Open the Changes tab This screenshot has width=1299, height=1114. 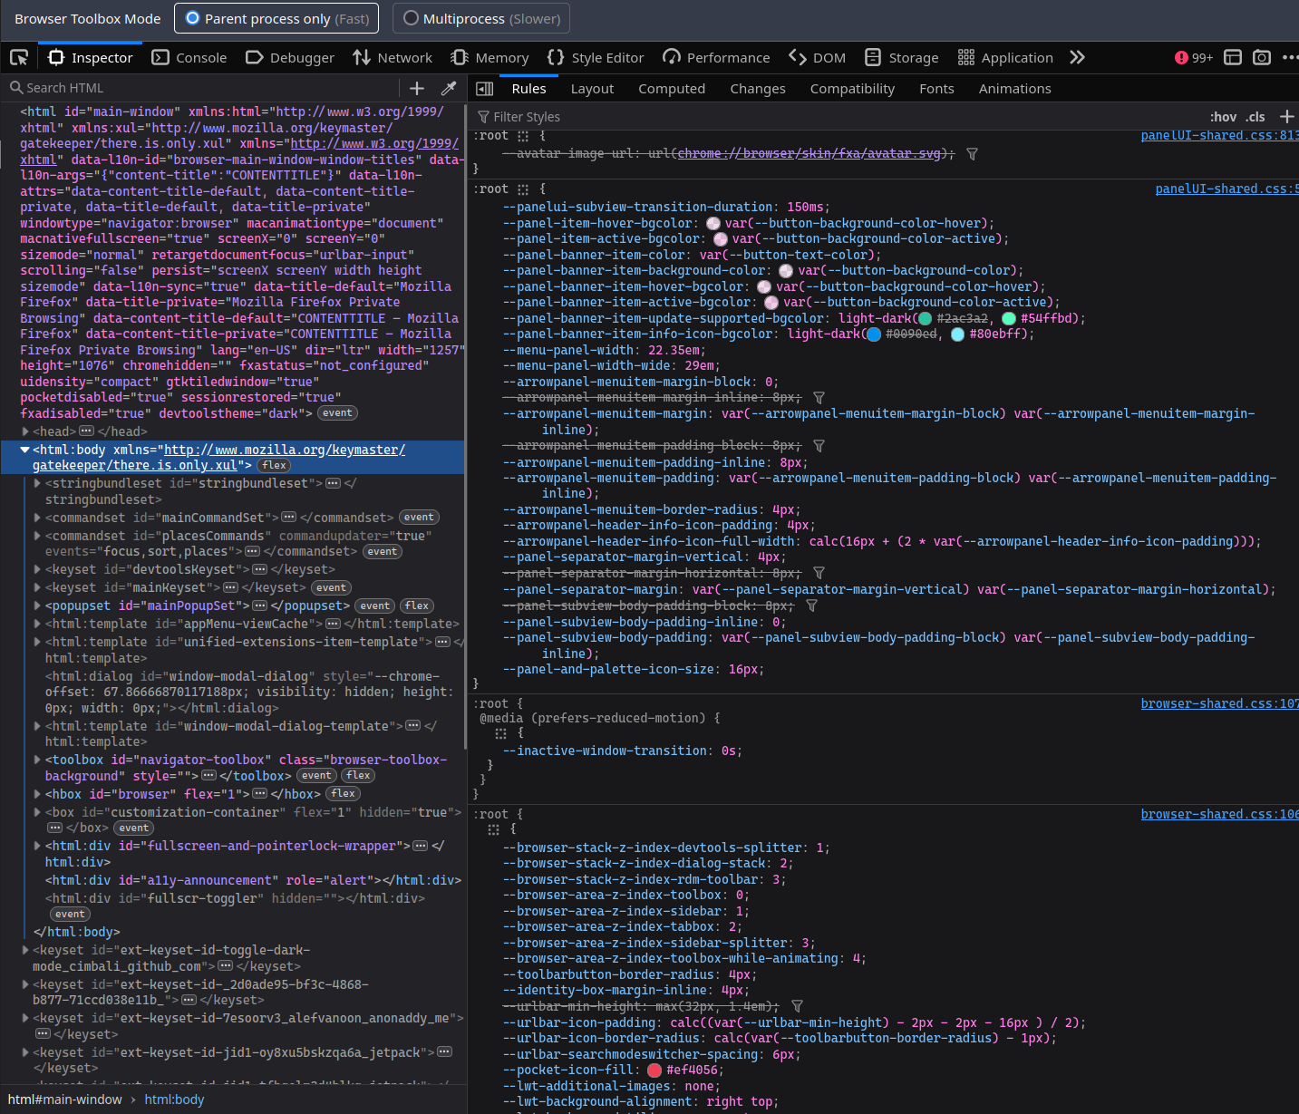[x=758, y=88]
